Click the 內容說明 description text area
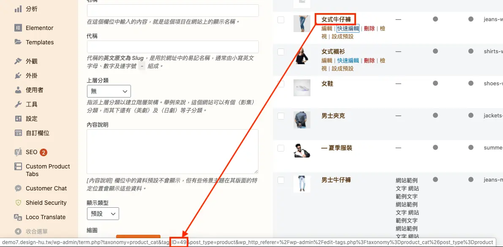Image resolution: width=503 pixels, height=247 pixels. (x=173, y=152)
